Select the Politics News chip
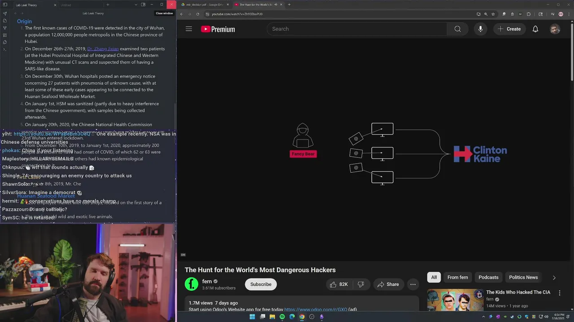This screenshot has width=574, height=322. 523,277
